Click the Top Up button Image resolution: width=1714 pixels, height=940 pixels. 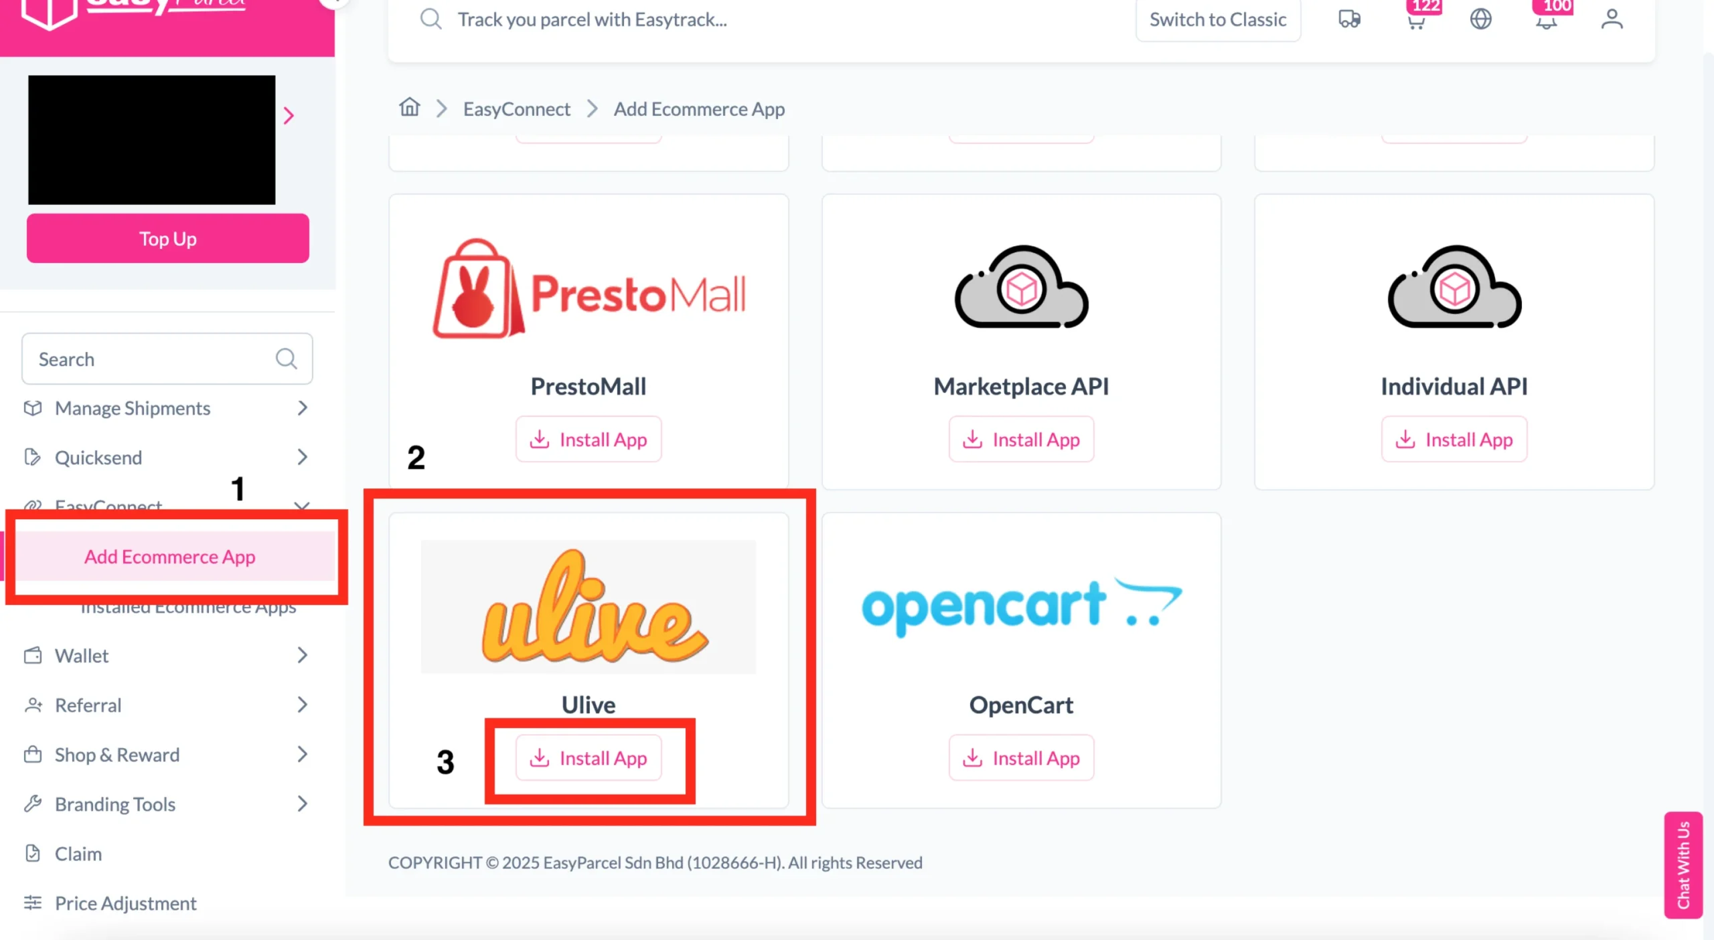(x=167, y=238)
